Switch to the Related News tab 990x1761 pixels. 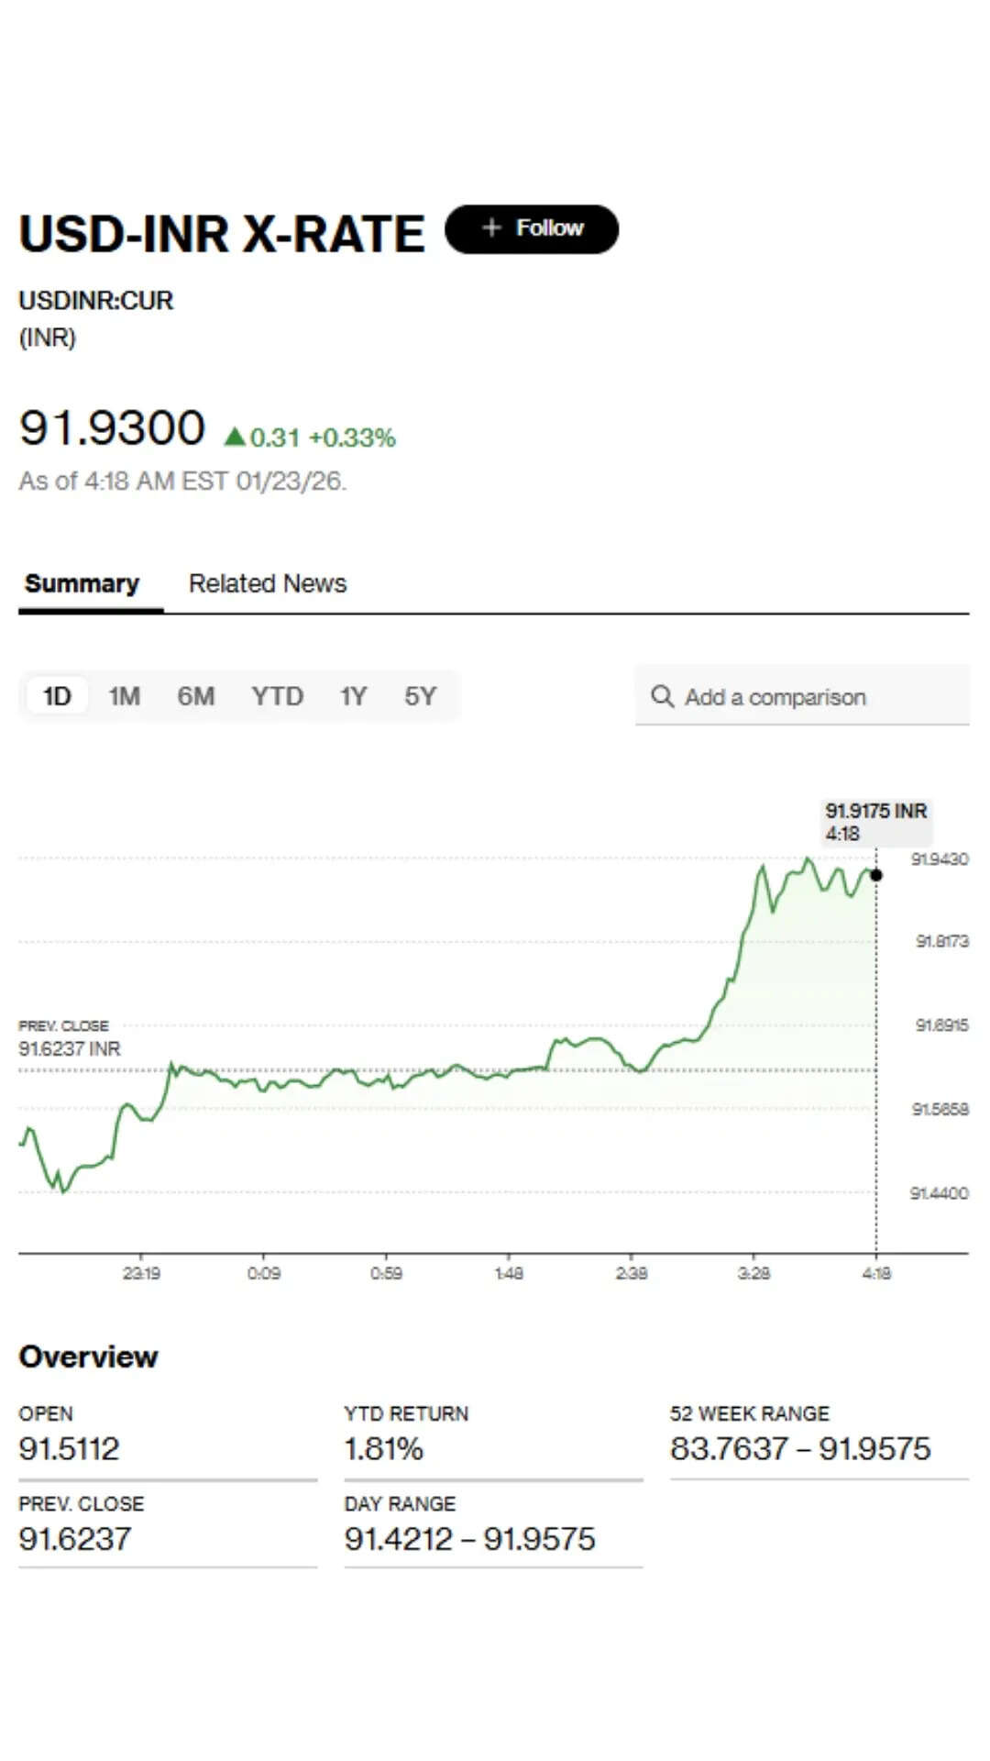click(268, 583)
